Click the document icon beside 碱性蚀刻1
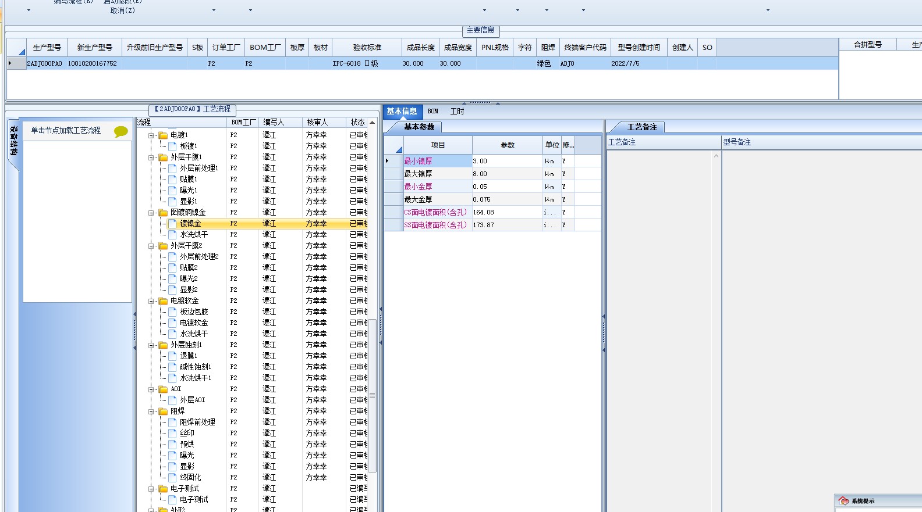The height and width of the screenshot is (512, 922). 172,367
